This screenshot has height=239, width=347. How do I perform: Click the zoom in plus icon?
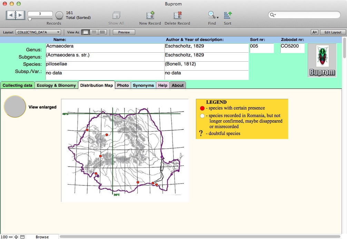coord(16,237)
